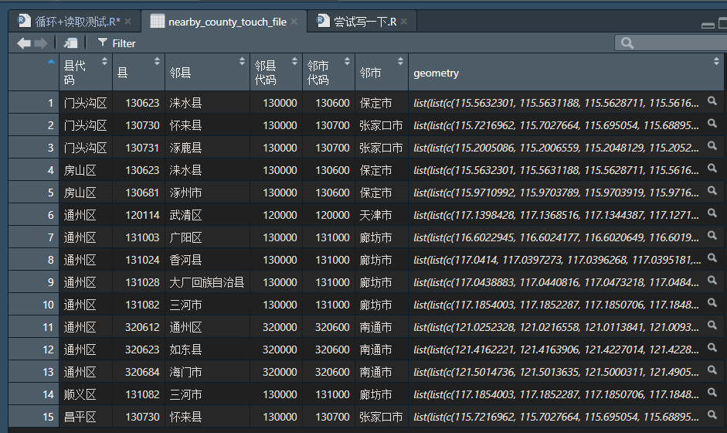The image size is (727, 433).
Task: Sort by the 邻县 column
Action: (208, 72)
